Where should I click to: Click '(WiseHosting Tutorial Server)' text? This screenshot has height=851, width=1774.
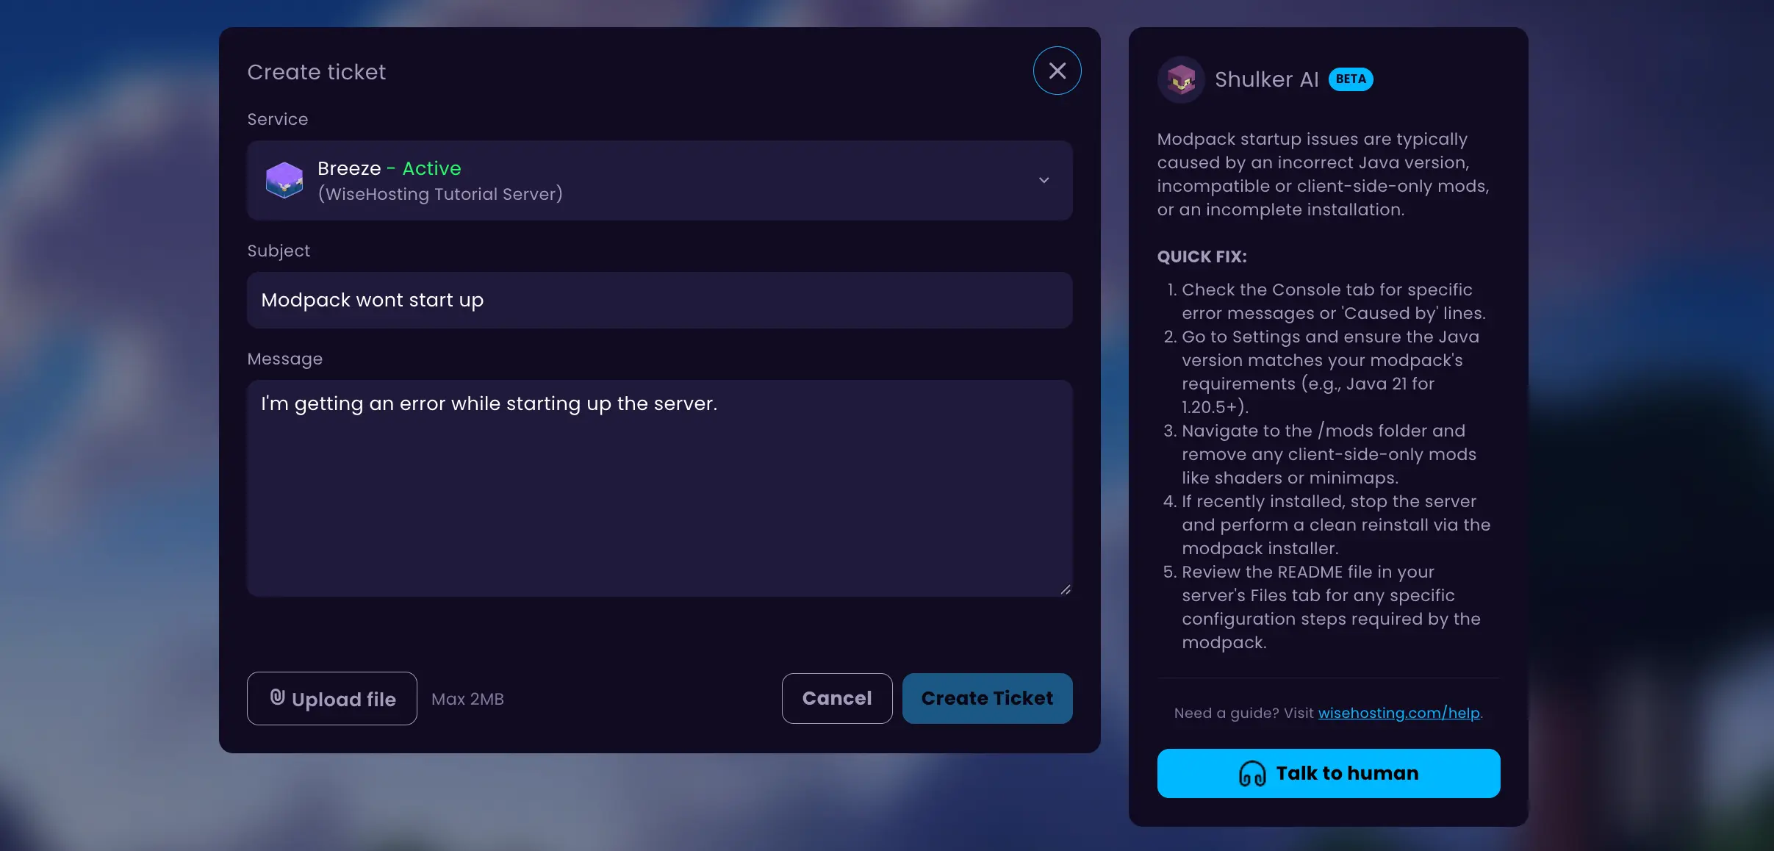[x=440, y=194]
